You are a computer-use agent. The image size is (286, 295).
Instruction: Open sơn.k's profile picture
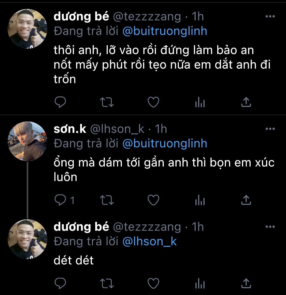[x=28, y=141]
